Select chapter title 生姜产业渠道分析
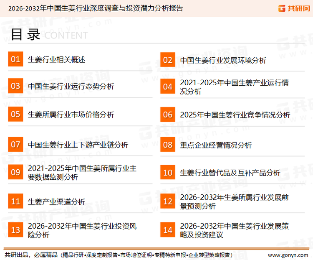Viewport: 313px width, 260px height. click(x=56, y=201)
